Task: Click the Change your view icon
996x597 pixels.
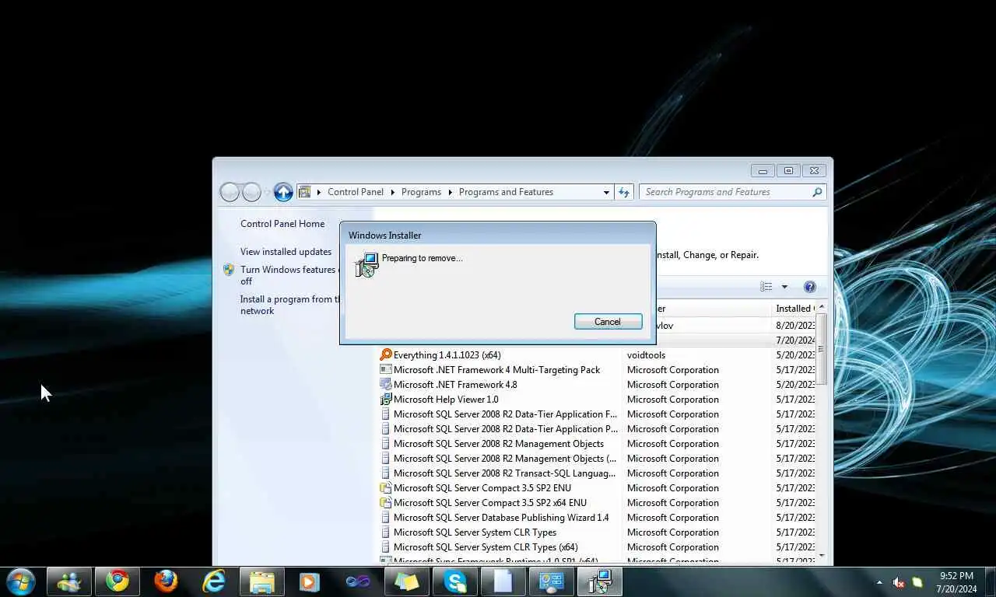Action: click(x=766, y=287)
